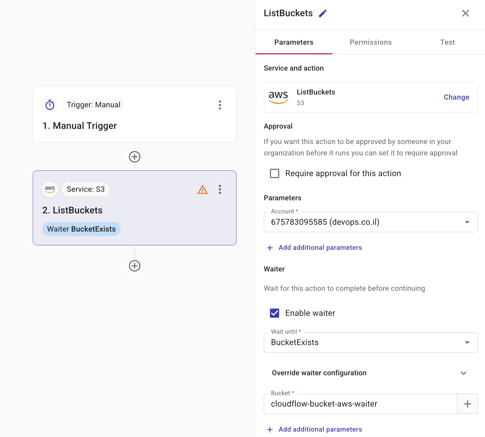The height and width of the screenshot is (437, 485).
Task: Open the Wait until dropdown
Action: click(370, 343)
